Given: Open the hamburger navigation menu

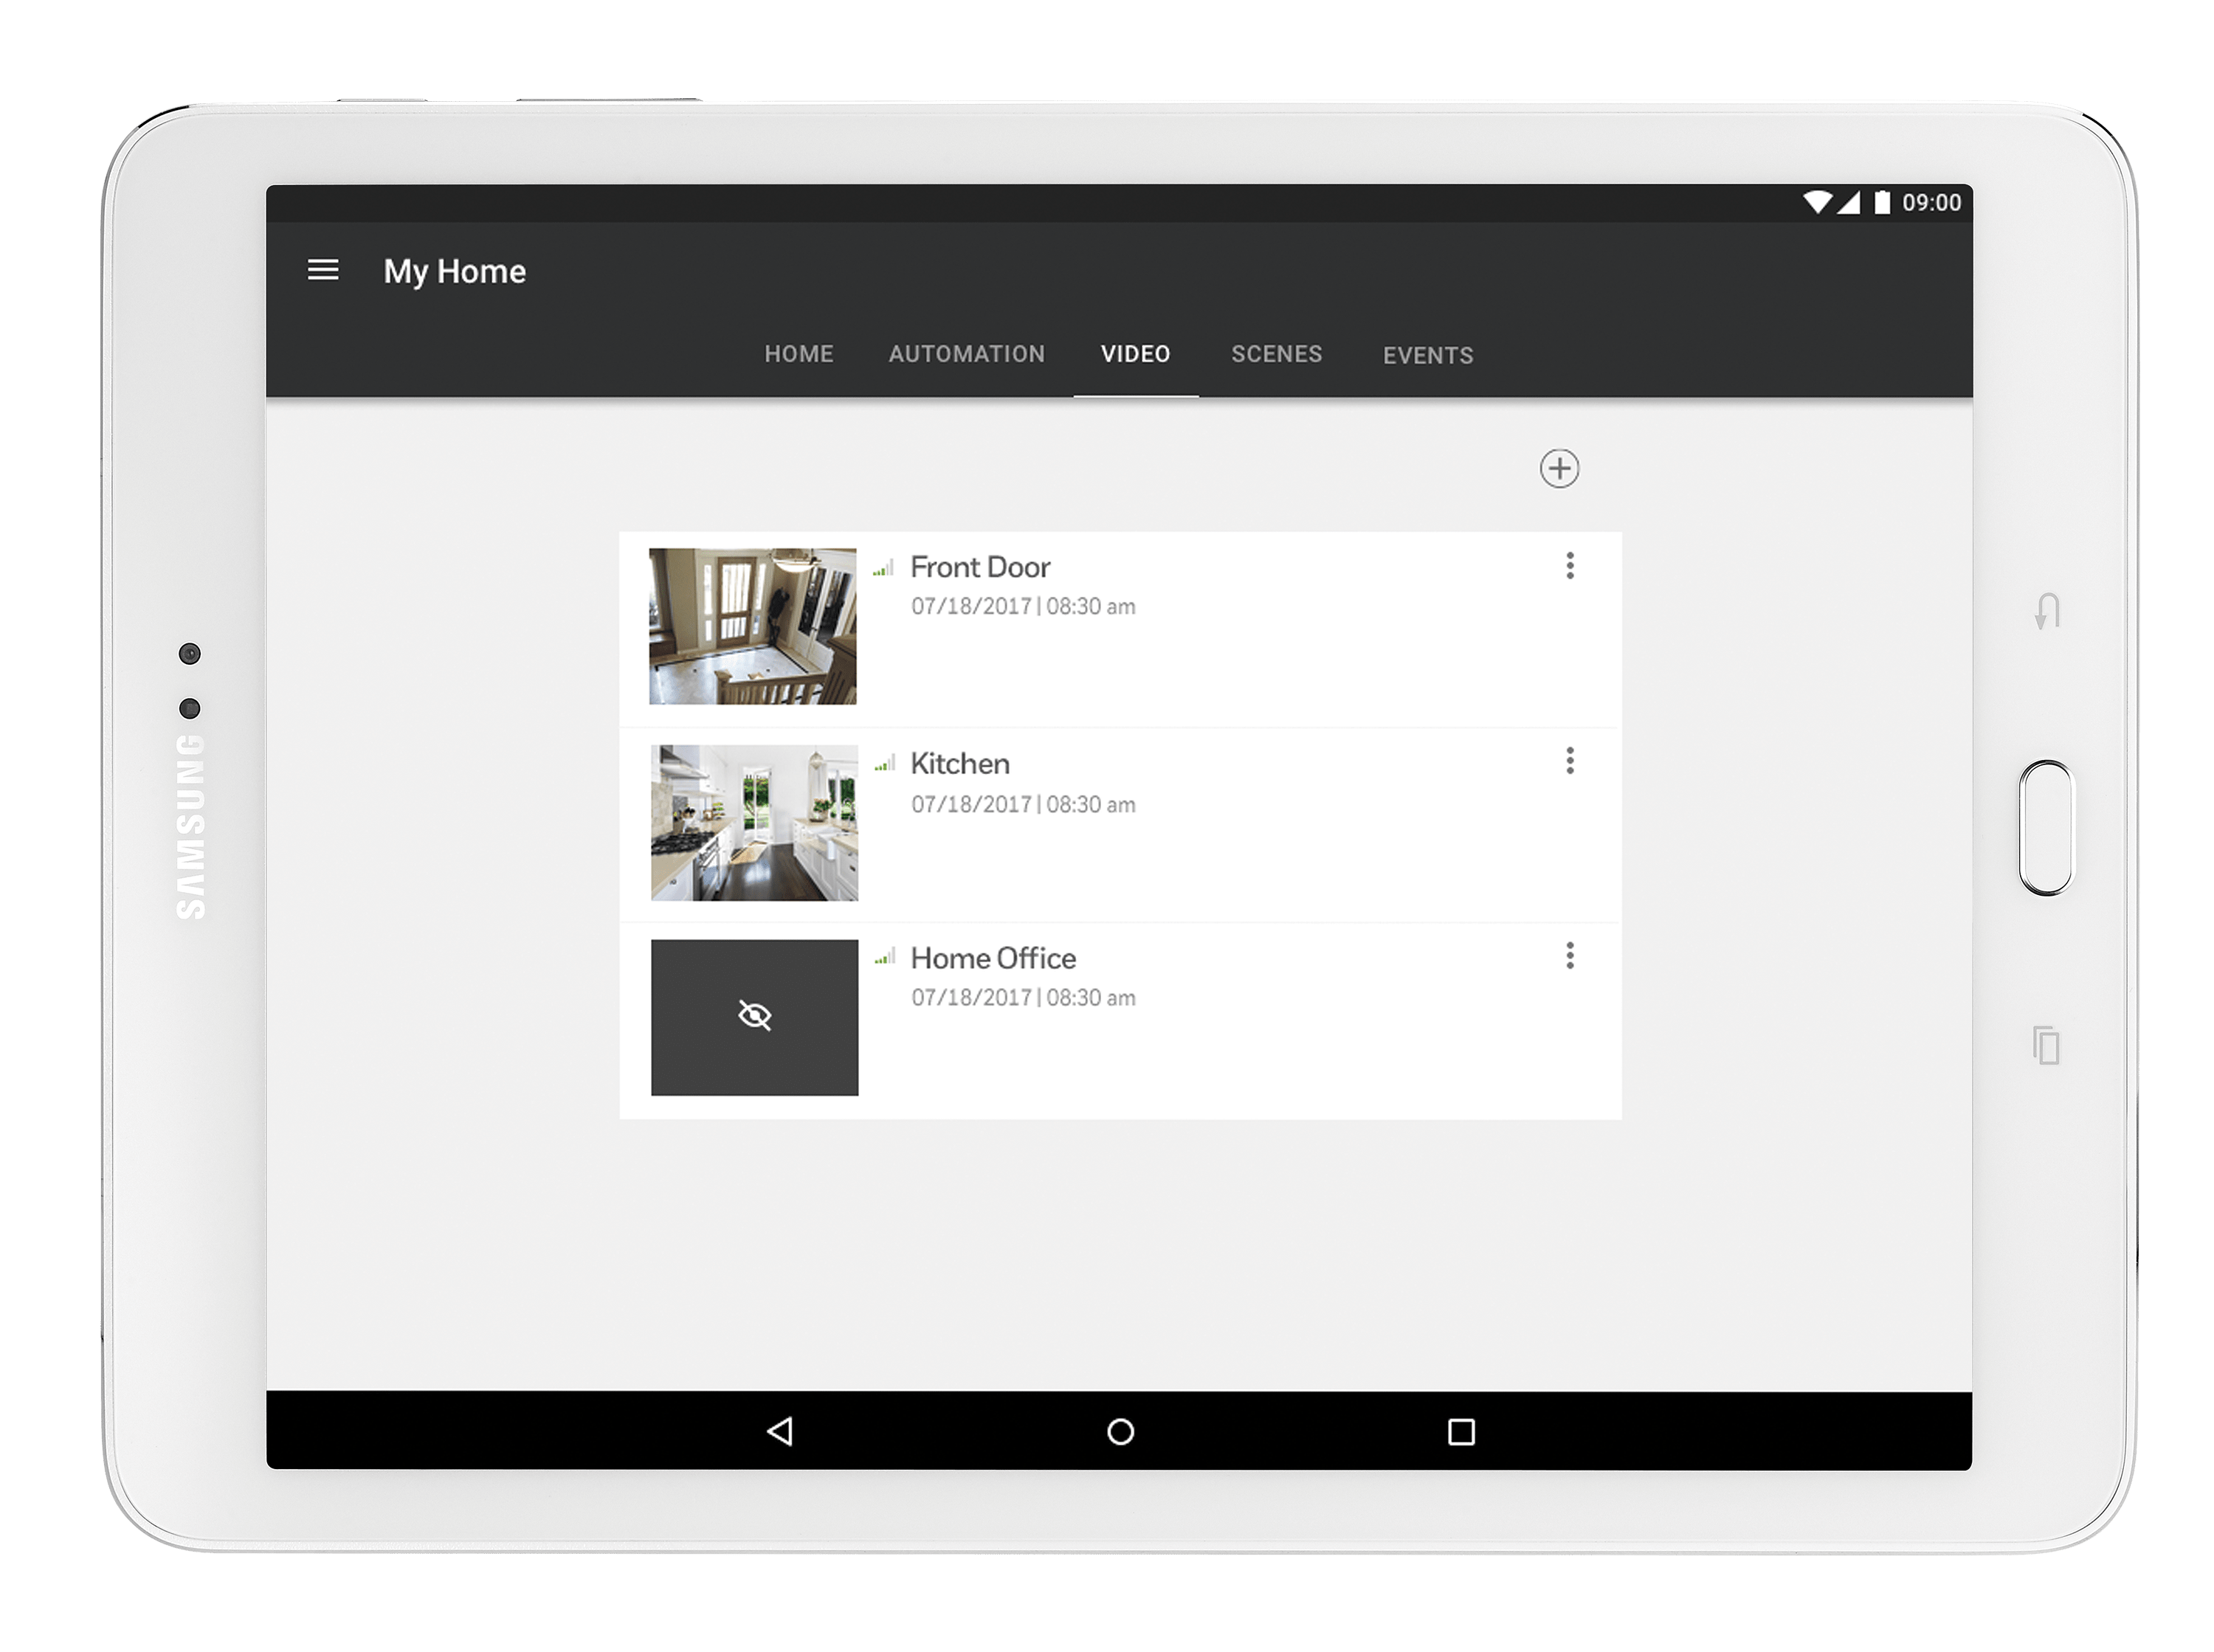Looking at the screenshot, I should [322, 270].
